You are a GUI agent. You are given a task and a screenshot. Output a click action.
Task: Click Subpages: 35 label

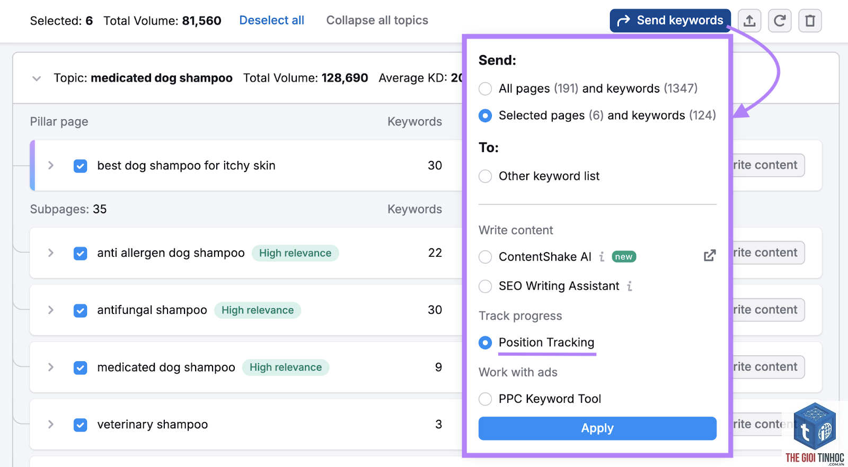68,209
